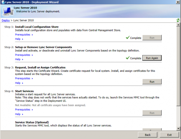Image resolution: width=181 pixels, height=139 pixels.
Task: Click Run Again for Step 2
Action: point(152,58)
